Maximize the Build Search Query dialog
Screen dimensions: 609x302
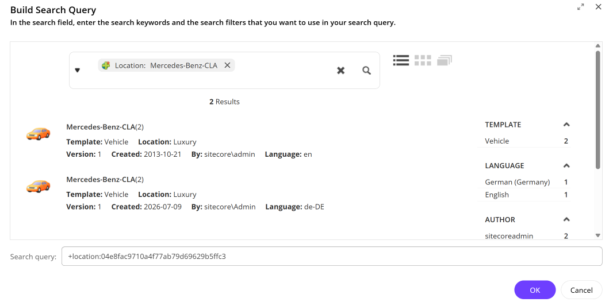pyautogui.click(x=581, y=6)
